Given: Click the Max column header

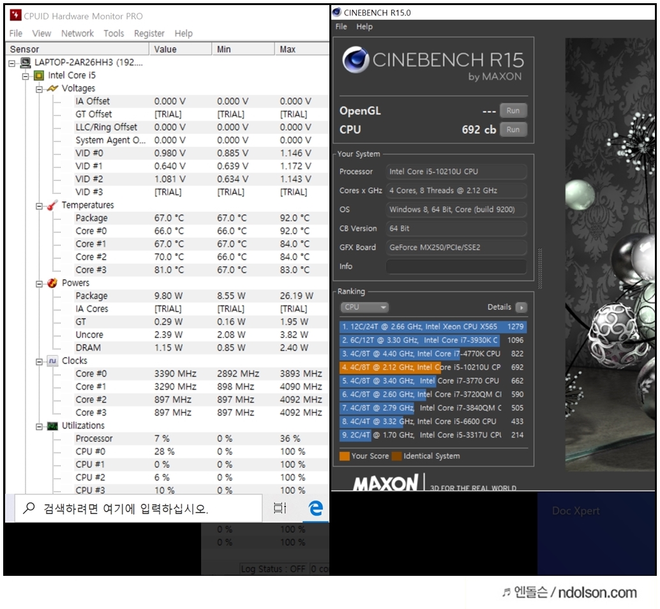Looking at the screenshot, I should [302, 49].
